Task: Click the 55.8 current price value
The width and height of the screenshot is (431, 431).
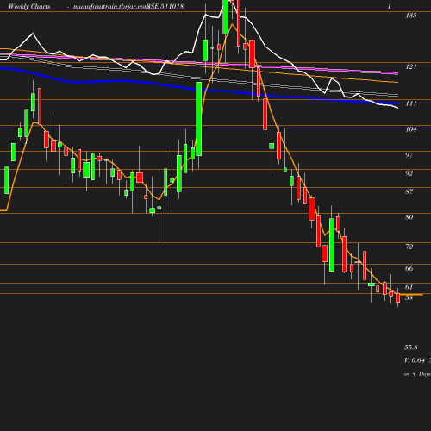Action: click(x=411, y=347)
